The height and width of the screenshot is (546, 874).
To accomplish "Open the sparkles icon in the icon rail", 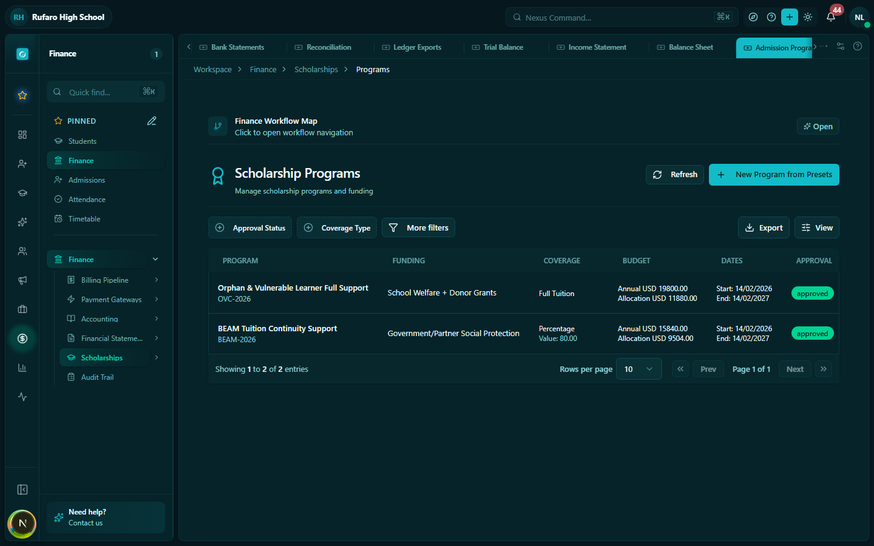I will tap(22, 222).
